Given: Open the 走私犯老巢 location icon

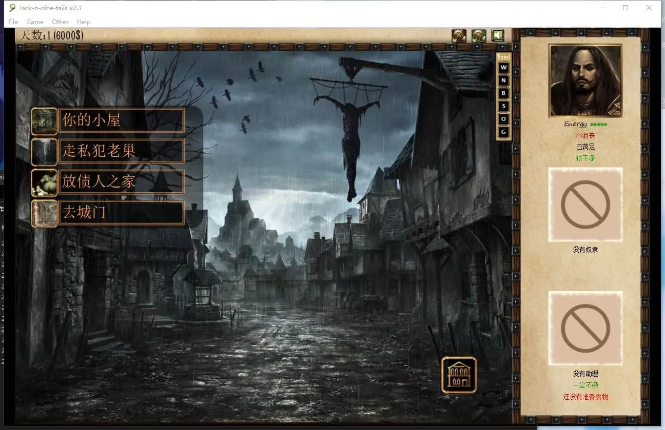Looking at the screenshot, I should tap(44, 152).
